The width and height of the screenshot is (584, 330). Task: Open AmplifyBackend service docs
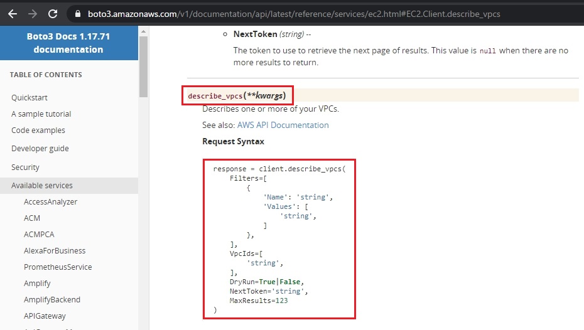51,299
